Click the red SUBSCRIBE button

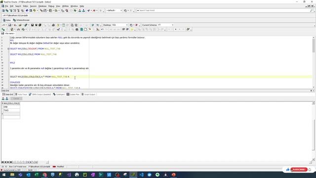(299, 170)
